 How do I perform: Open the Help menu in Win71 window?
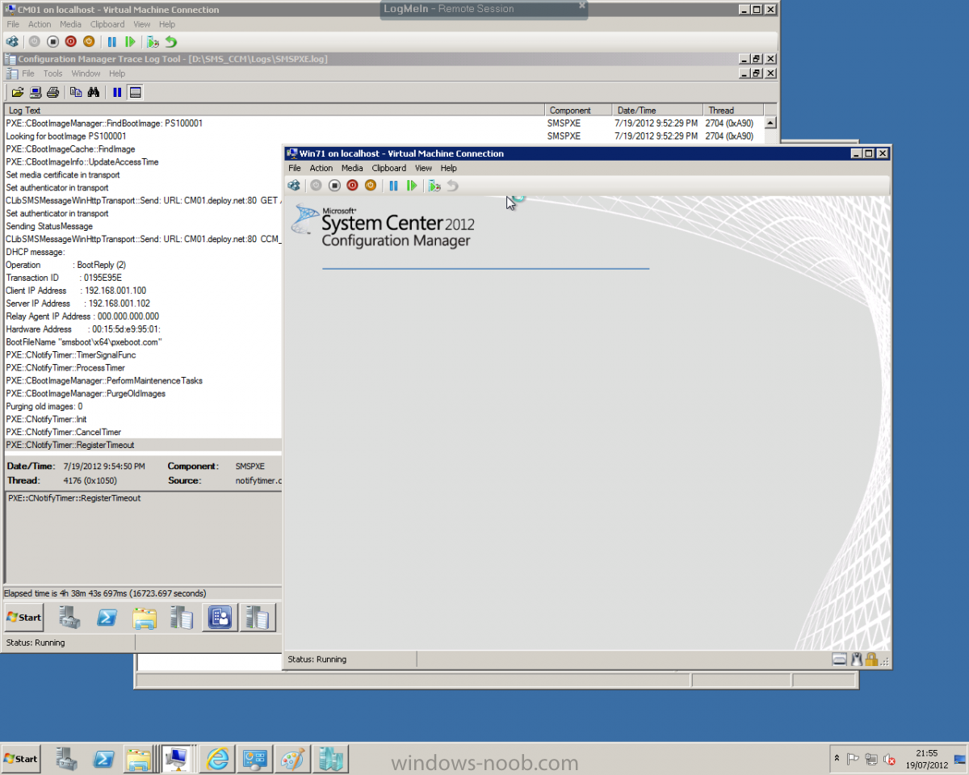click(449, 168)
